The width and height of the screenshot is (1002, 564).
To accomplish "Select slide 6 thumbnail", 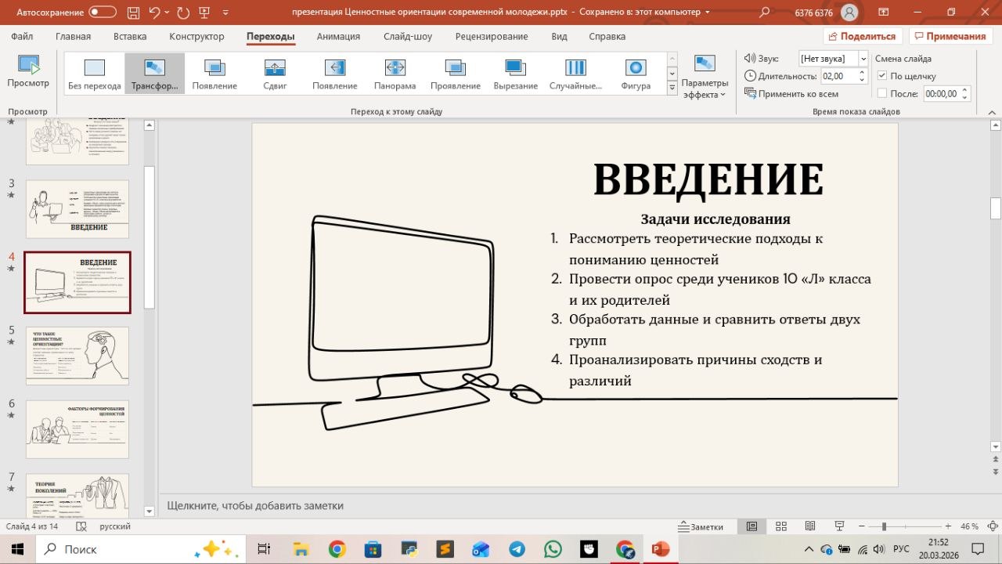I will 77,429.
